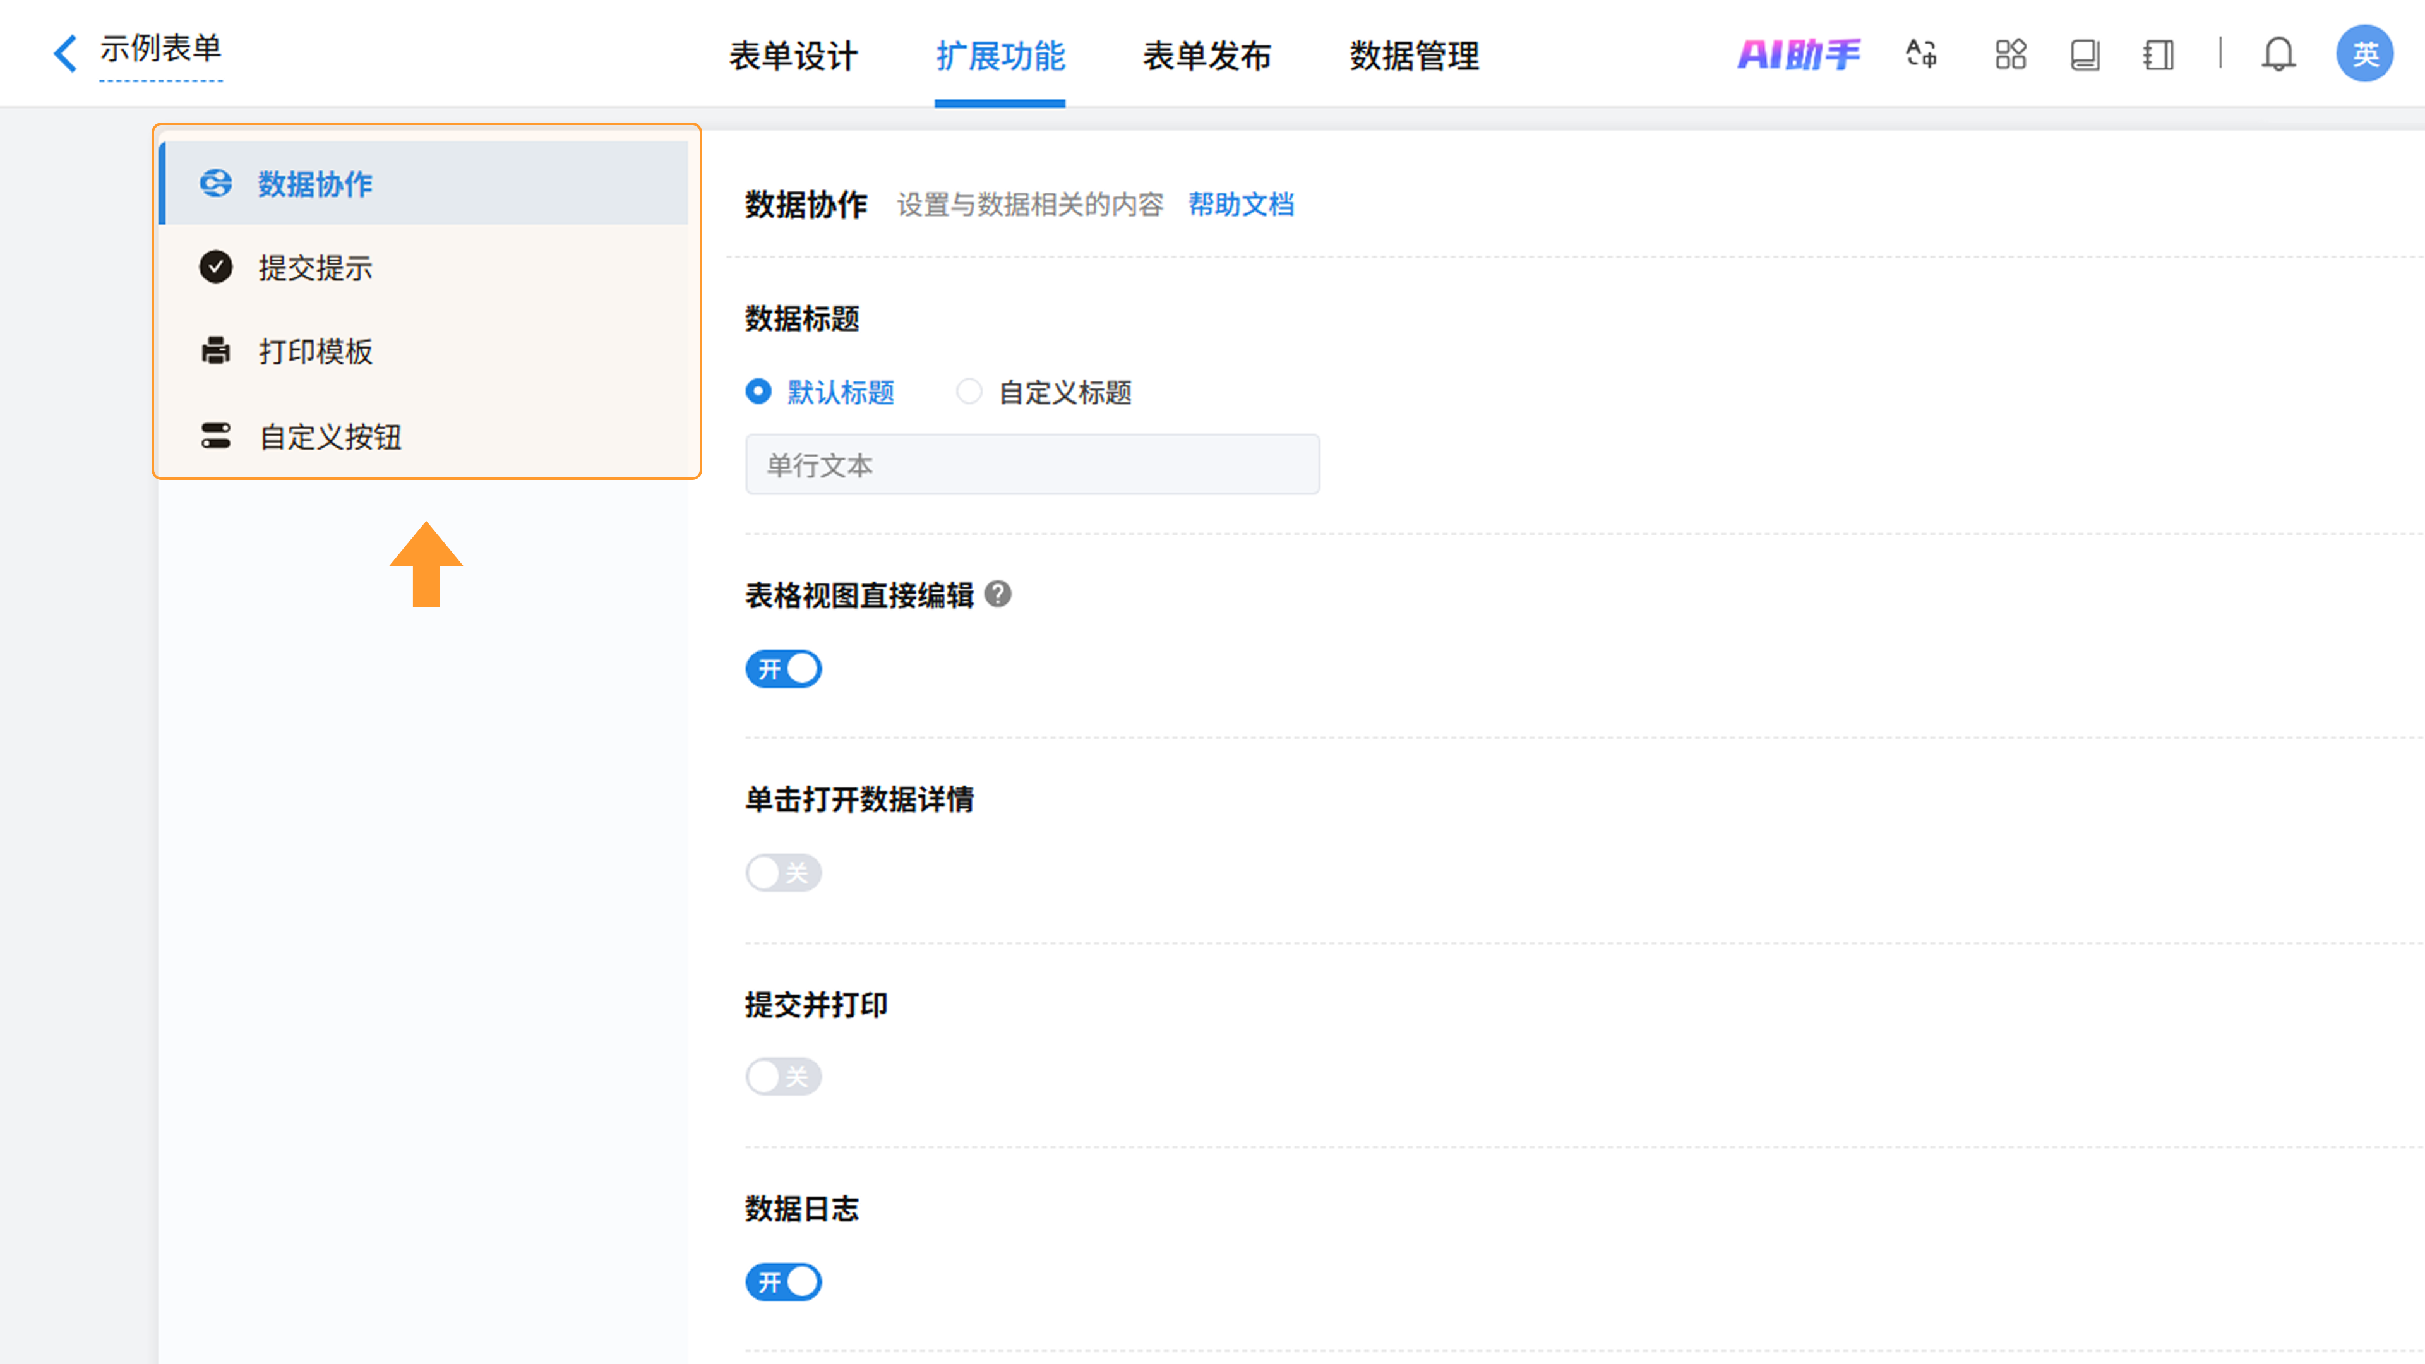Switch to 数据管理 tab
The image size is (2425, 1364).
1414,56
